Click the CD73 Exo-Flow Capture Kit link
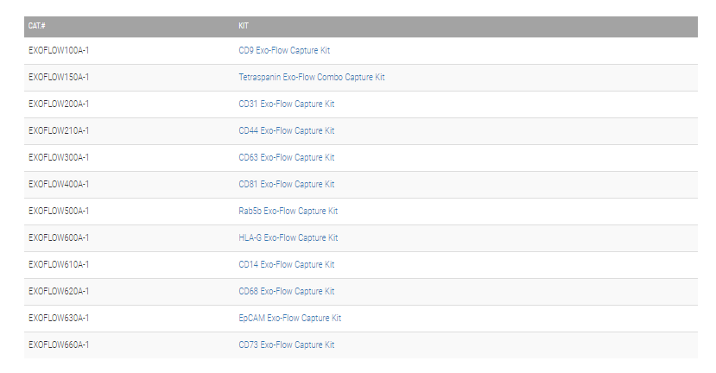Image resolution: width=716 pixels, height=373 pixels. (x=286, y=345)
